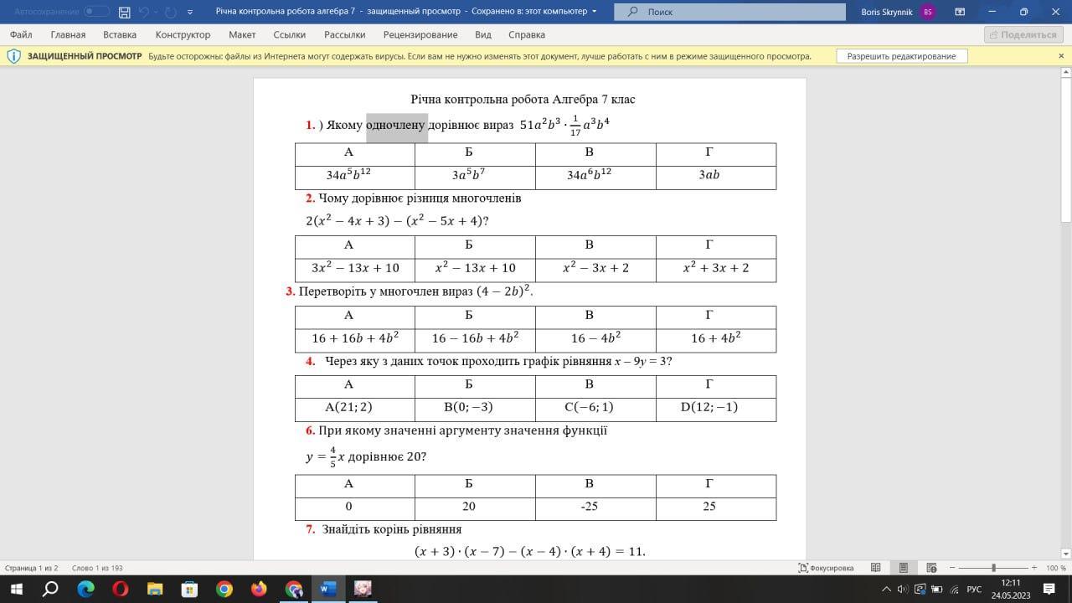Open File Explorer from taskbar
The width and height of the screenshot is (1072, 603).
click(154, 589)
